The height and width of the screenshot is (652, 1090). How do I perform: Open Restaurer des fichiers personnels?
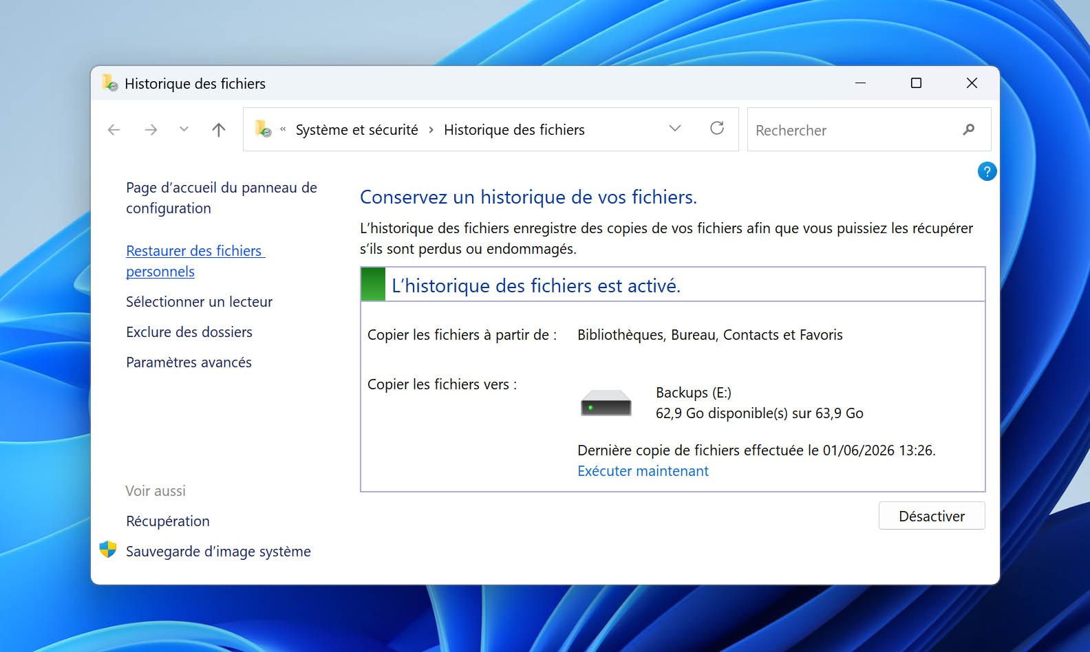(195, 261)
